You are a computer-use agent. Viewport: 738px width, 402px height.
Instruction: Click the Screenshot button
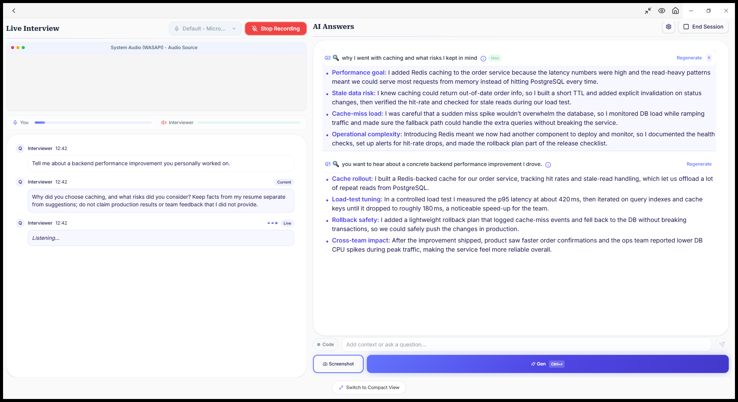coord(338,364)
